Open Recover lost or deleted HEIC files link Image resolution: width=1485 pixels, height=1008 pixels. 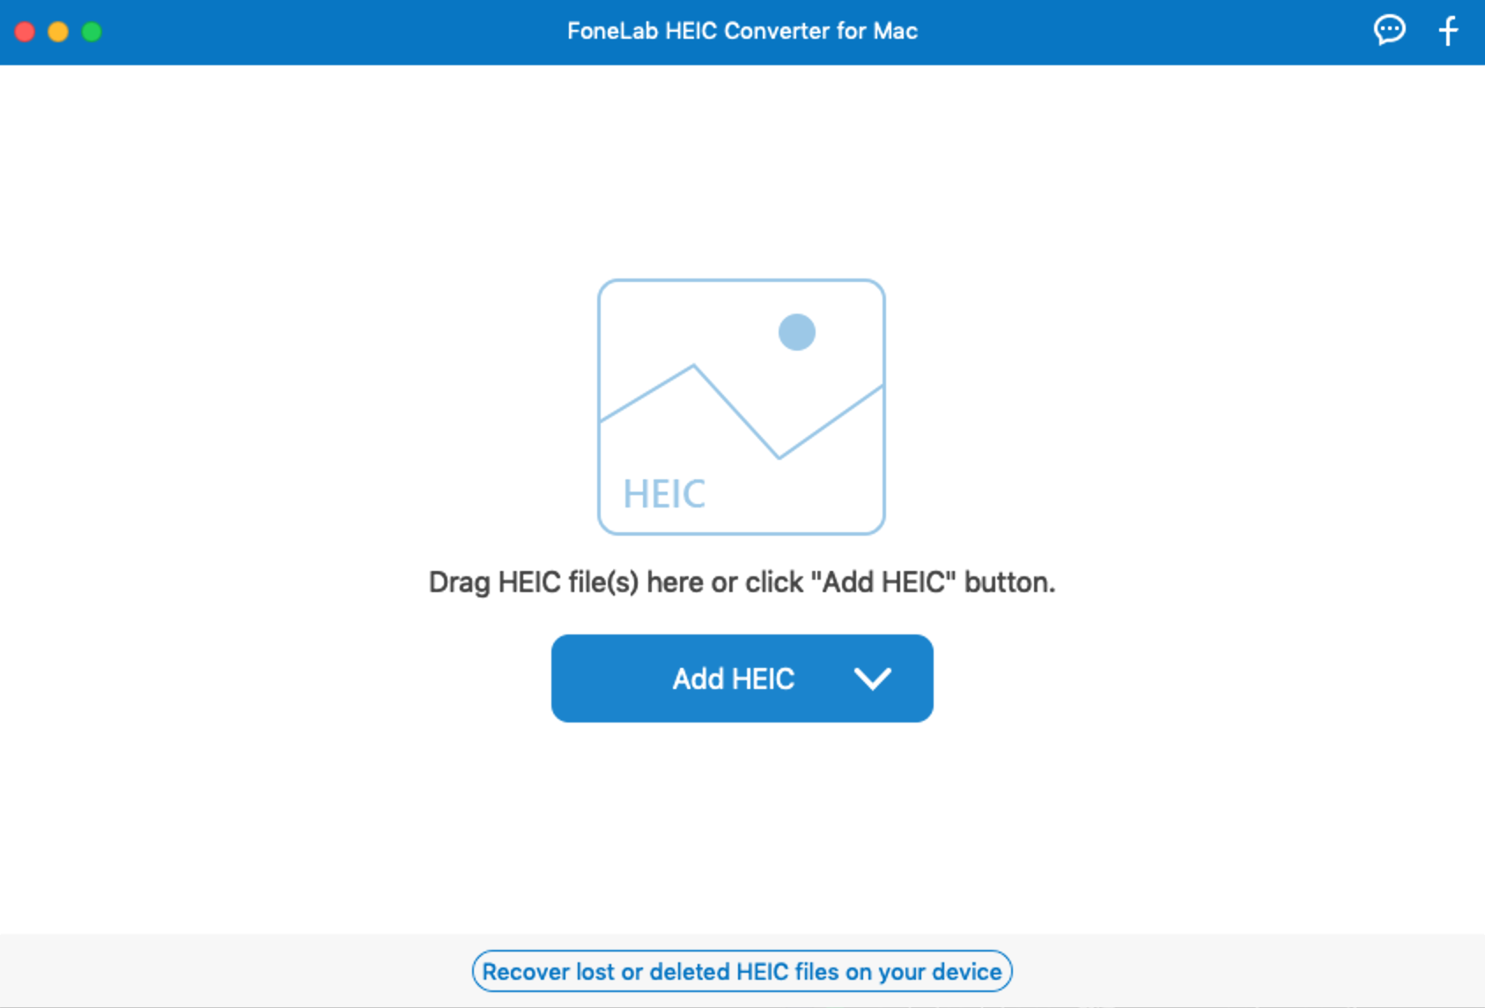(x=742, y=971)
